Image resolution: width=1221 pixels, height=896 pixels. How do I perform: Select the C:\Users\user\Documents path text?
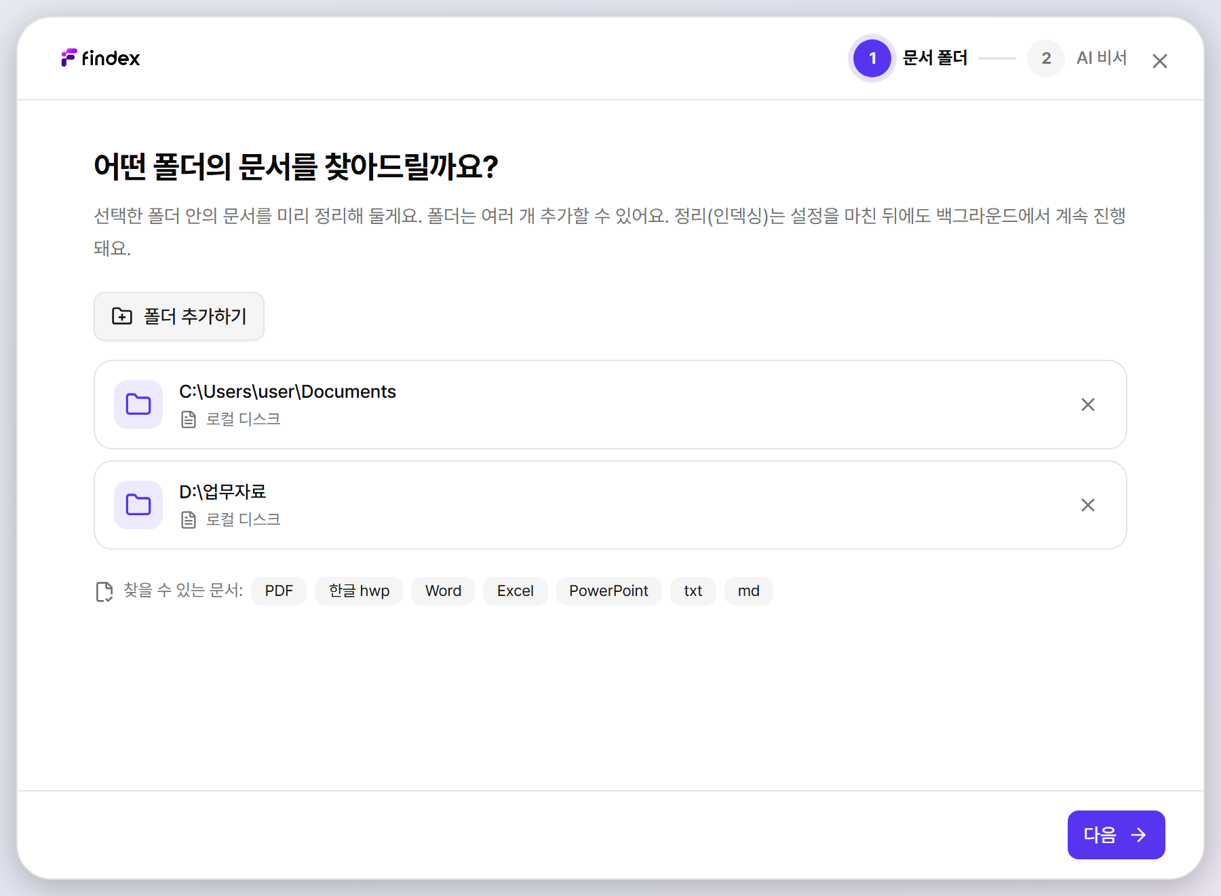click(x=288, y=392)
